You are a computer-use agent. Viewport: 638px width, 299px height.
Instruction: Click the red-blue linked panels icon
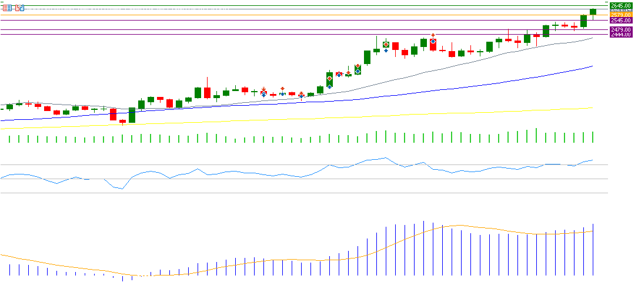pyautogui.click(x=20, y=8)
